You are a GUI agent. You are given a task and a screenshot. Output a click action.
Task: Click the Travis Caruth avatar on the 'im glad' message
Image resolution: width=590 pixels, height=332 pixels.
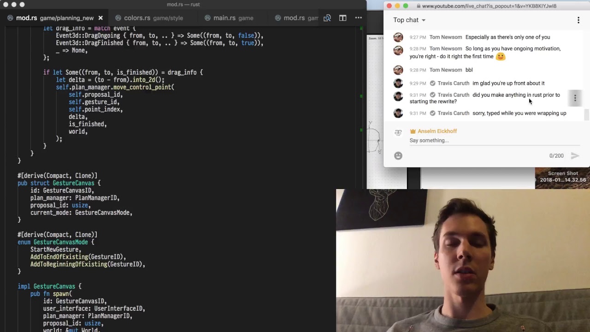(x=398, y=83)
